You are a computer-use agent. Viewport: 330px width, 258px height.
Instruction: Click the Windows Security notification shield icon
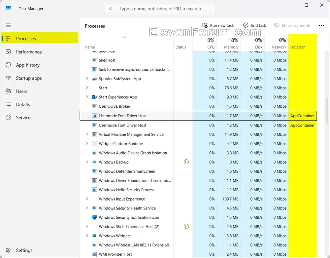click(x=94, y=217)
